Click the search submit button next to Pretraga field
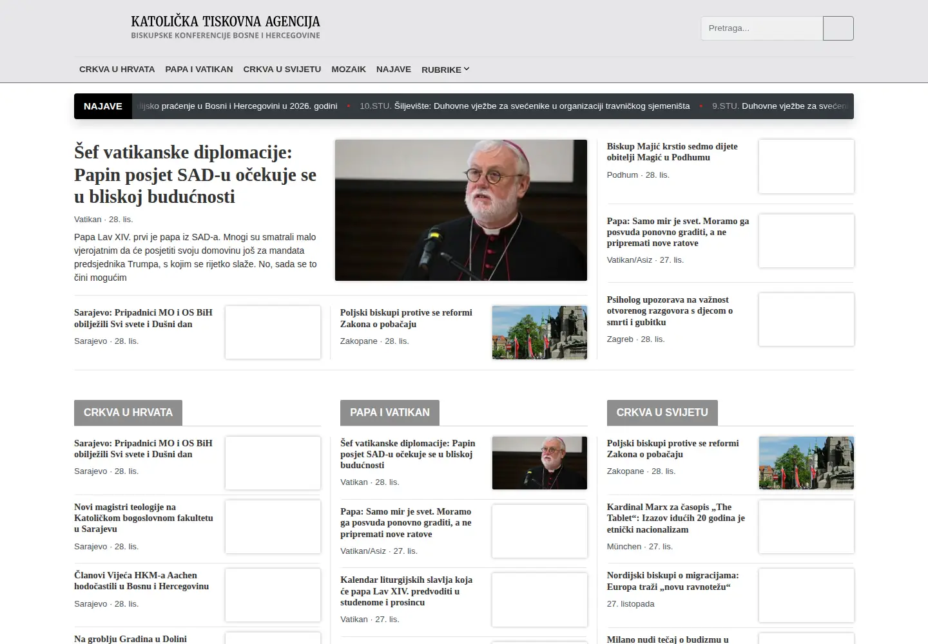The width and height of the screenshot is (928, 644). 838,28
